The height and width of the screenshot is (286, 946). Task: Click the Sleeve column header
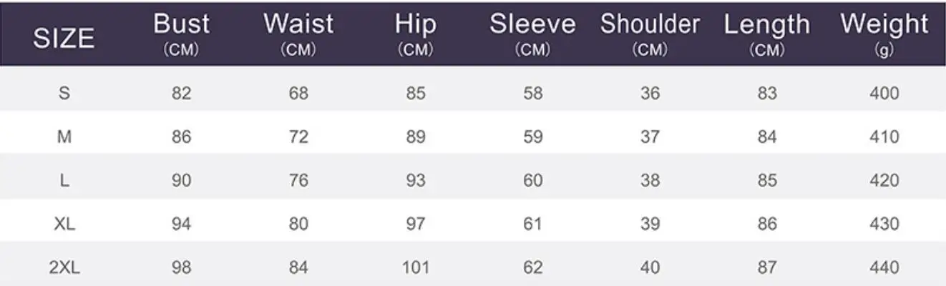pyautogui.click(x=532, y=25)
